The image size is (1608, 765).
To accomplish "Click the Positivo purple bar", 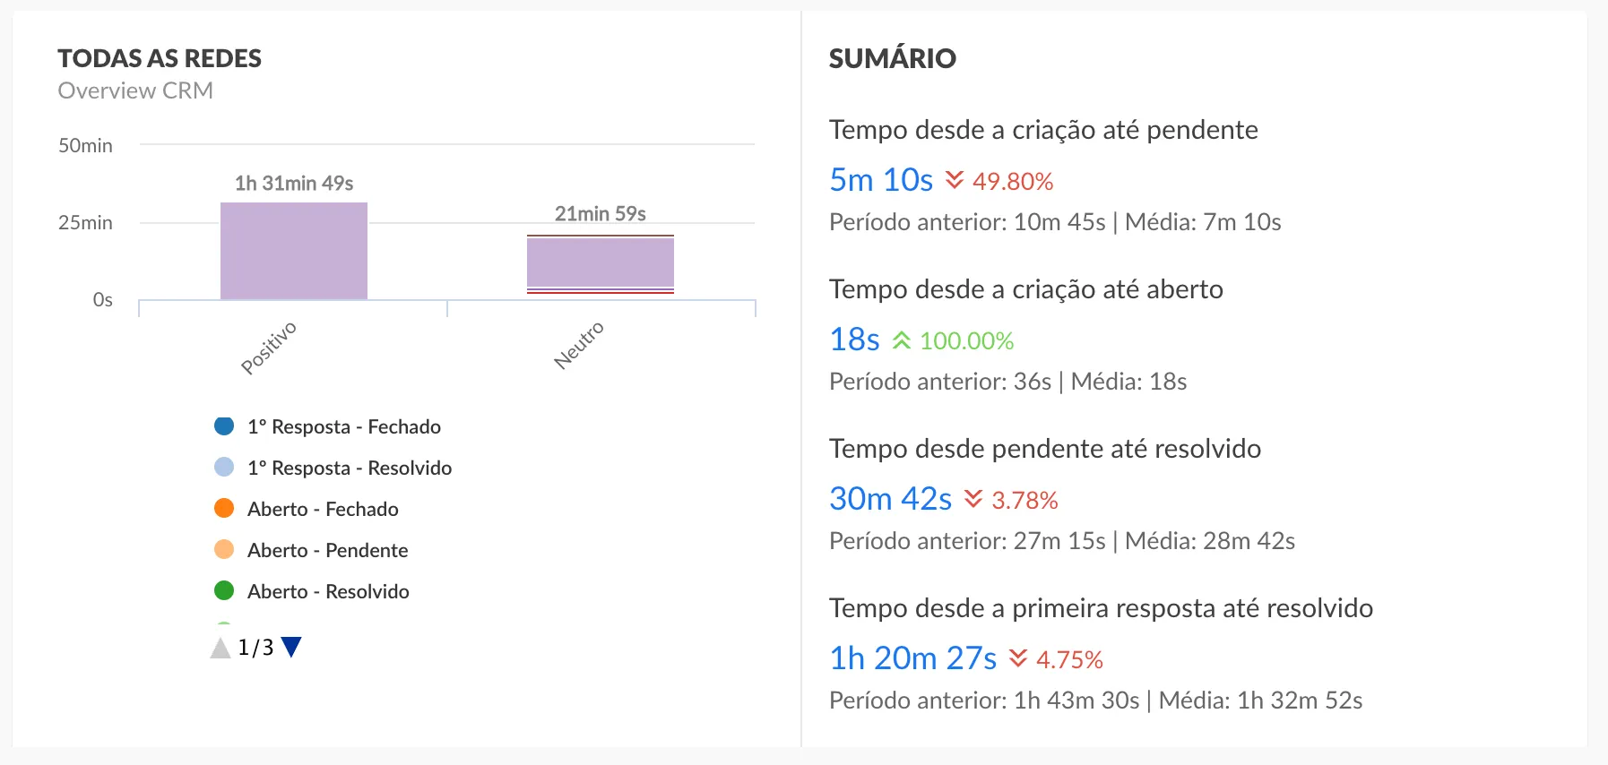I will click(x=294, y=251).
